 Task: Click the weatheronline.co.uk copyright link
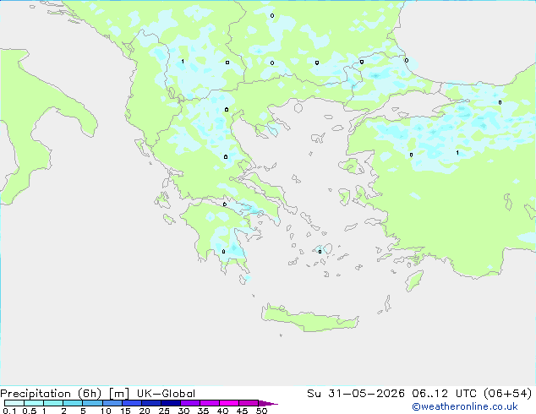tap(465, 406)
